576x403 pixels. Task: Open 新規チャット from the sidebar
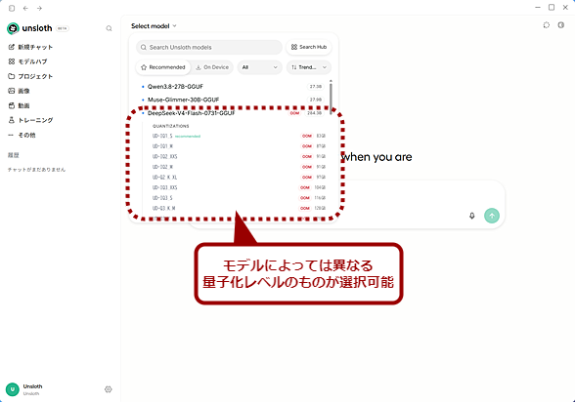pyautogui.click(x=30, y=47)
